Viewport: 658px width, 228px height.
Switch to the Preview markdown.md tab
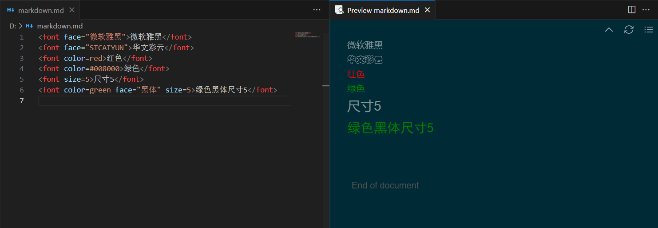point(383,10)
